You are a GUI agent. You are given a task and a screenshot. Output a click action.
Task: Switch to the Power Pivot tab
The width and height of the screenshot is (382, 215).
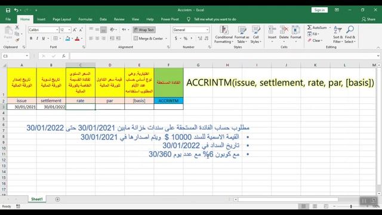click(170, 19)
